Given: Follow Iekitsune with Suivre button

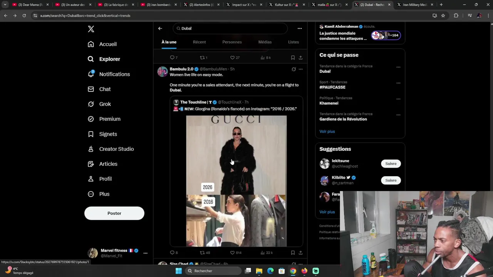Looking at the screenshot, I should click(391, 164).
